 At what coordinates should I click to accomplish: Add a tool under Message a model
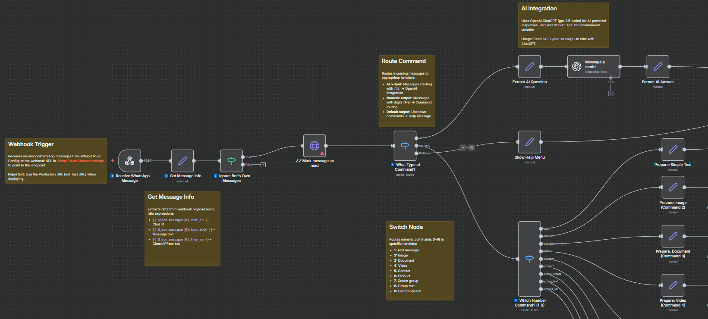click(610, 94)
